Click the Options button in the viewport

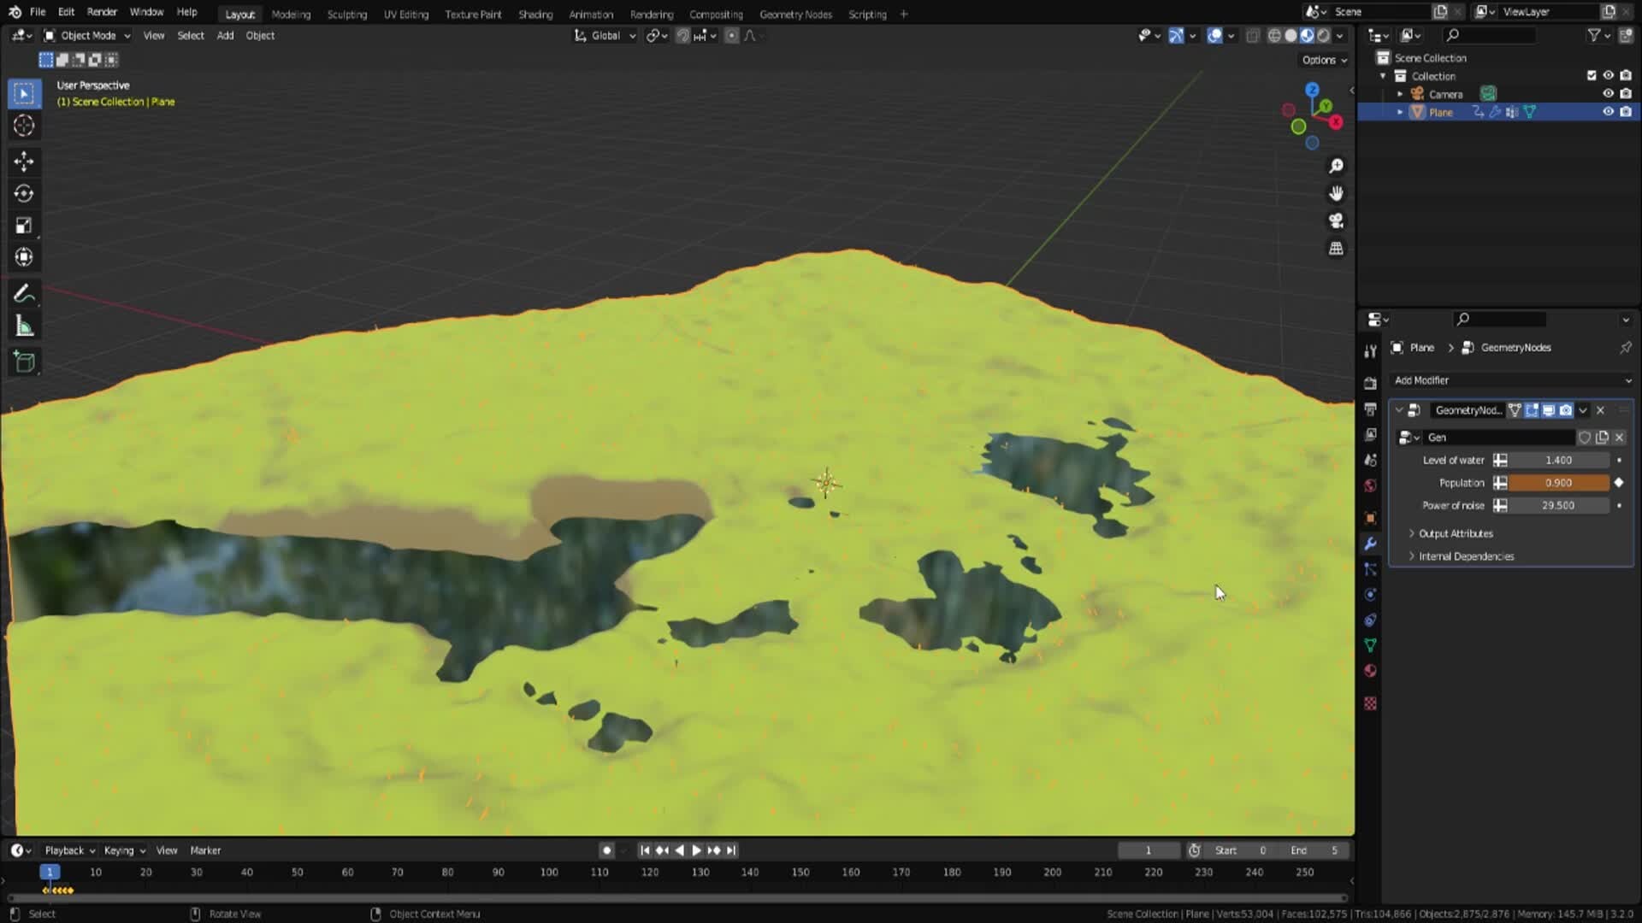1322,60
